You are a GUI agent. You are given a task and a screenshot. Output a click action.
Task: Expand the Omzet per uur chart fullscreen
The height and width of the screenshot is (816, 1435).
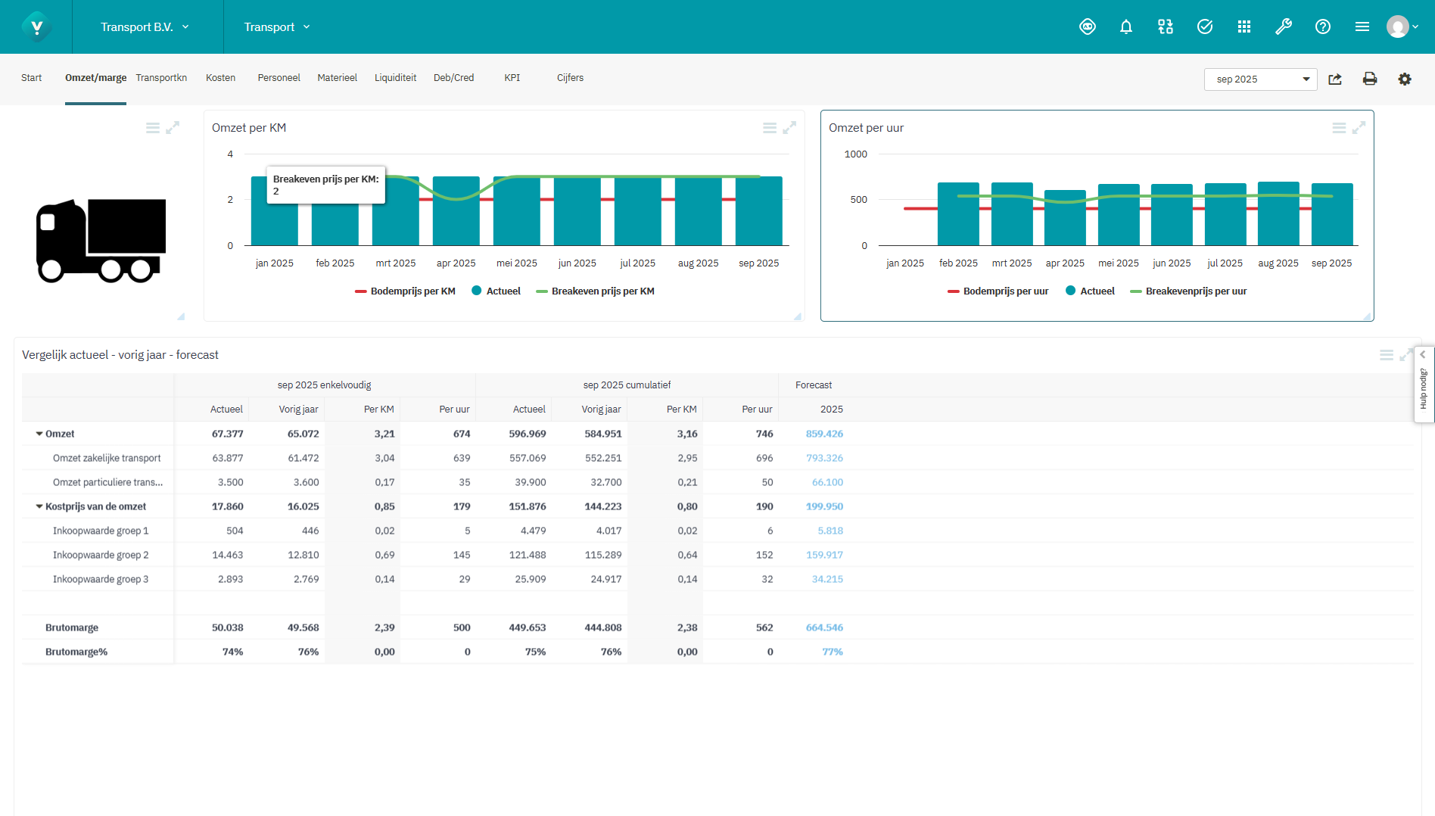pyautogui.click(x=1359, y=127)
